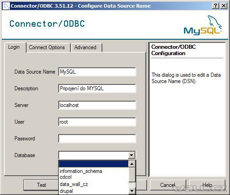Click the MySQL dolphin logo

203,25
